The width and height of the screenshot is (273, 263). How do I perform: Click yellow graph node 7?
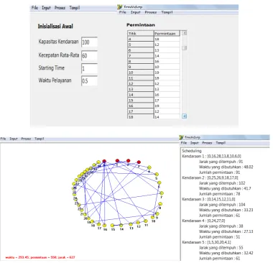[x=162, y=193]
